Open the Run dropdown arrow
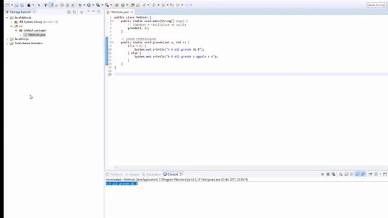This screenshot has width=388, height=218. point(93,5)
